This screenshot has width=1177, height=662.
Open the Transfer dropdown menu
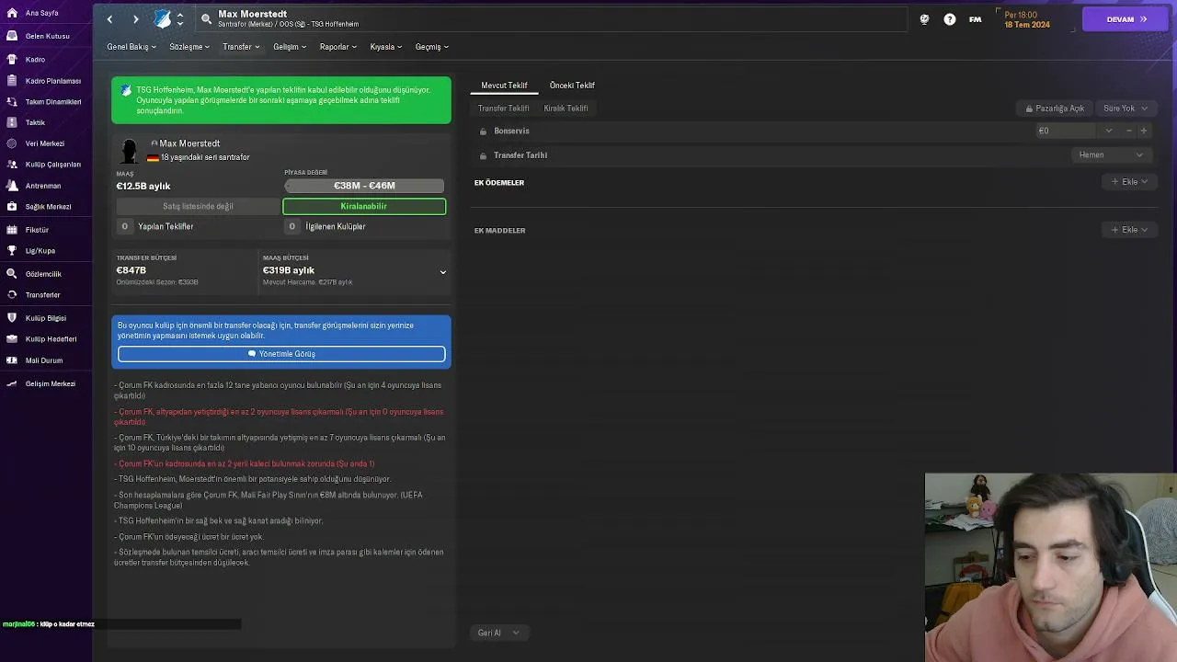241,47
